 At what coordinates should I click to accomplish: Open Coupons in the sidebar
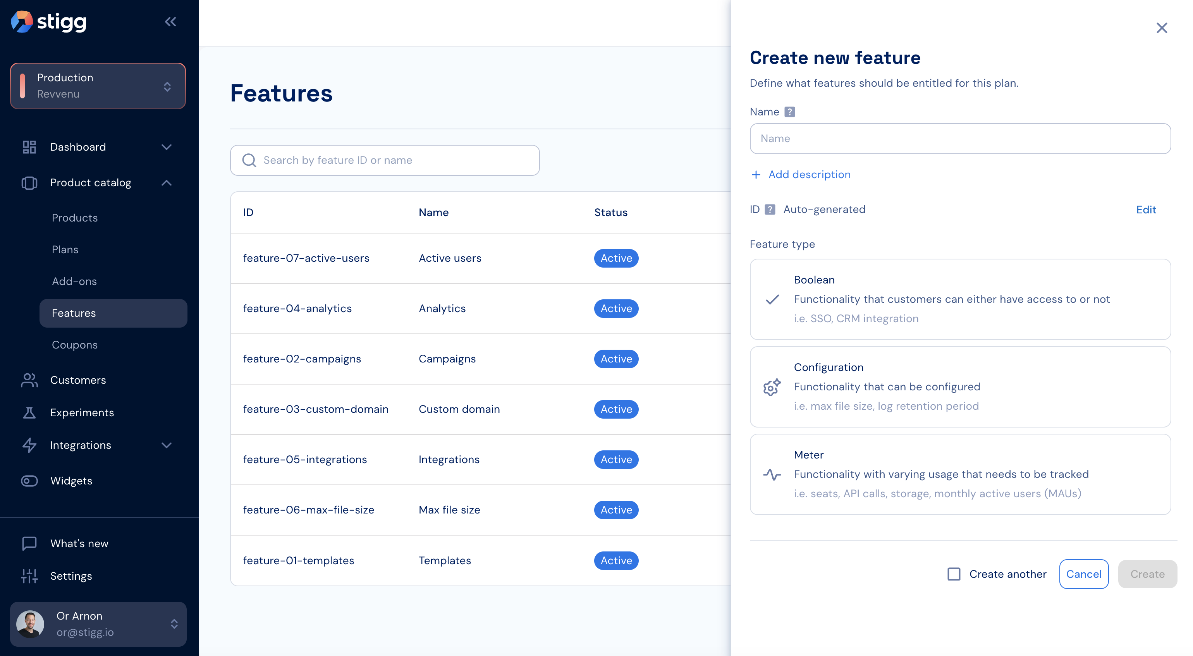74,345
